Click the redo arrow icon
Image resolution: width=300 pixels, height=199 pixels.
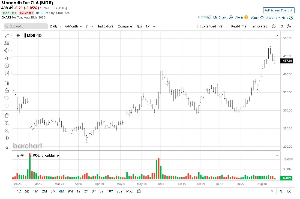point(7,106)
